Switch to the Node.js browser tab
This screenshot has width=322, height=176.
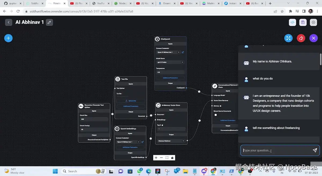[122, 3]
